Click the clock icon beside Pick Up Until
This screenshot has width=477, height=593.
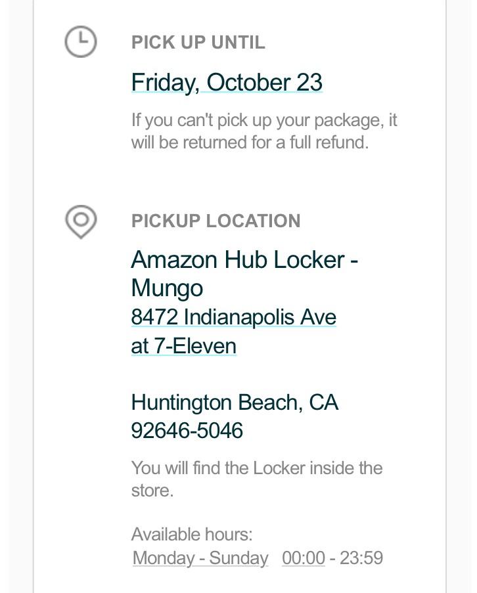coord(81,41)
